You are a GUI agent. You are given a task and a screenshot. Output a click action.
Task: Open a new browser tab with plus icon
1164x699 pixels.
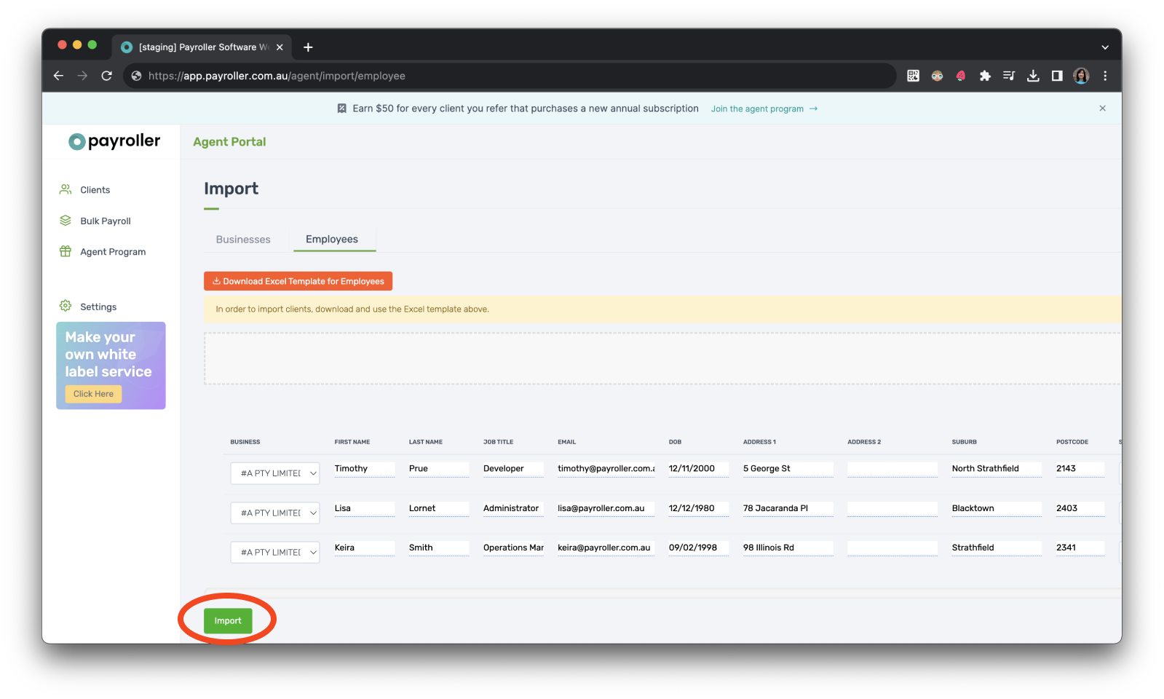click(x=308, y=47)
